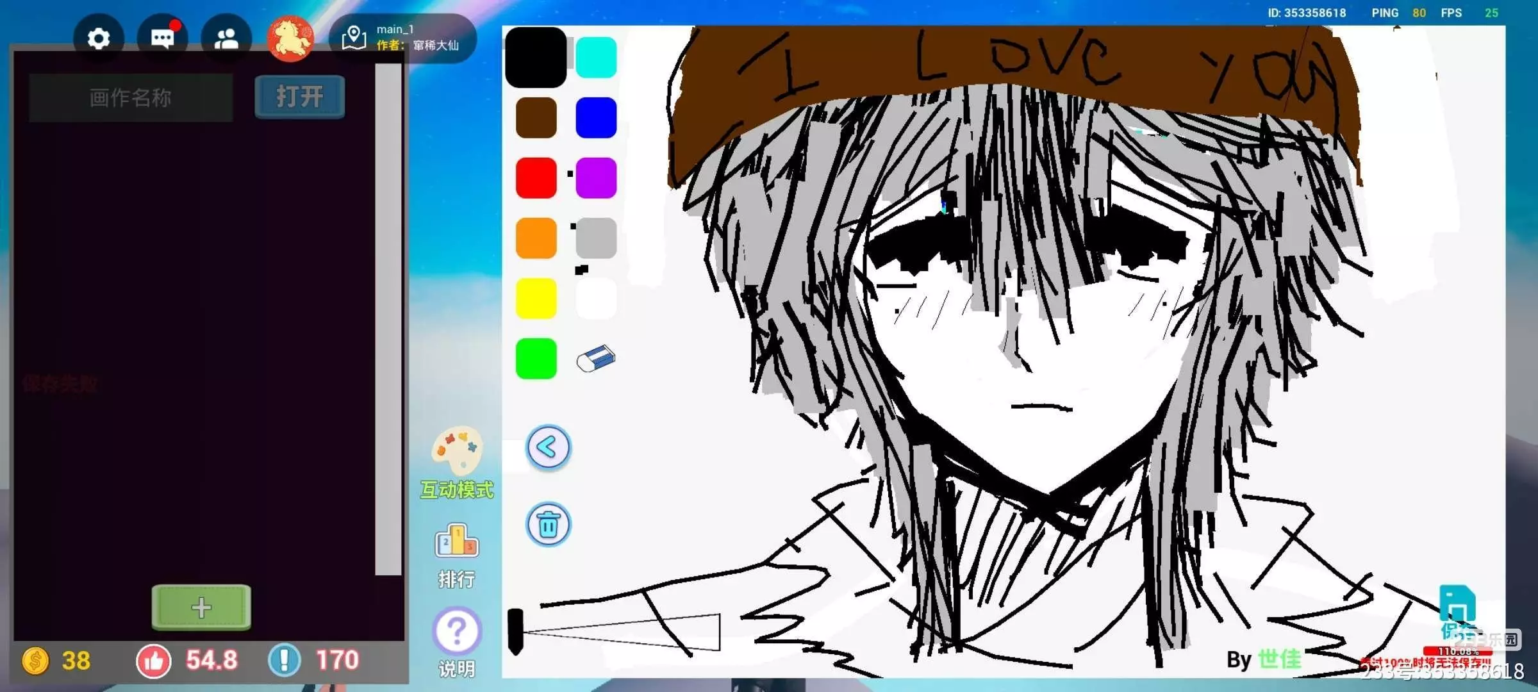Image resolution: width=1538 pixels, height=692 pixels.
Task: Click the artwork name input field
Action: 131,98
